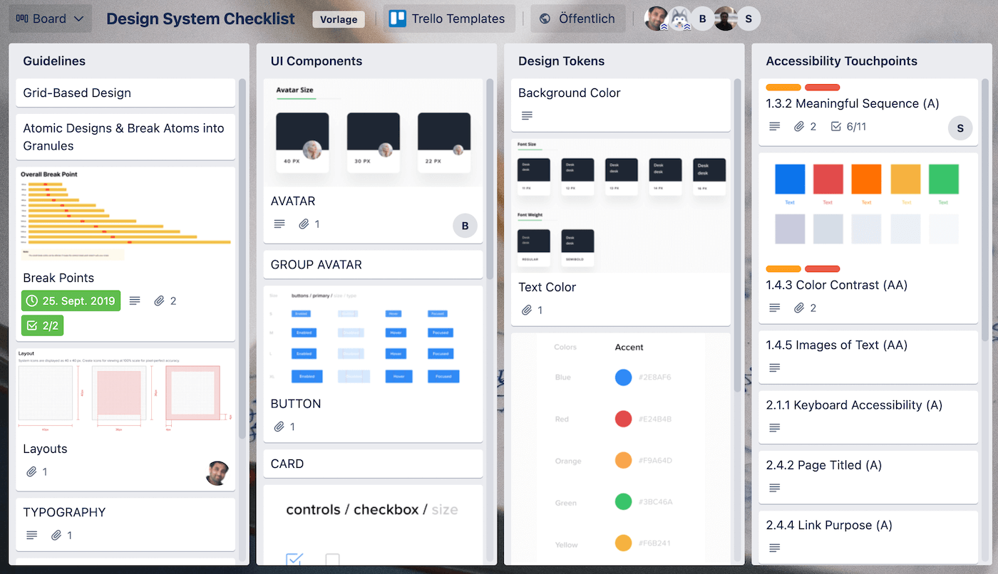Click the 25. Sept. 2019 due date badge

click(71, 301)
